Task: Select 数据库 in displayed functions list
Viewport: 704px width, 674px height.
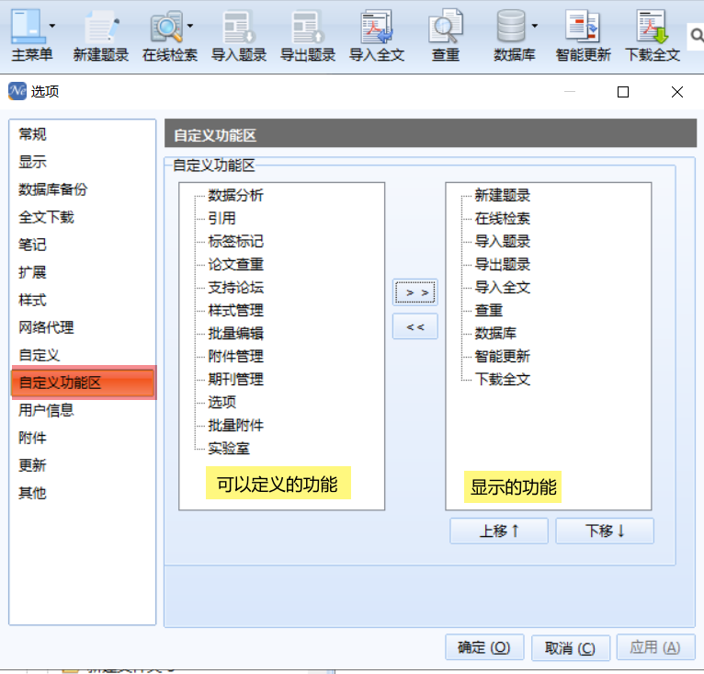Action: point(495,334)
